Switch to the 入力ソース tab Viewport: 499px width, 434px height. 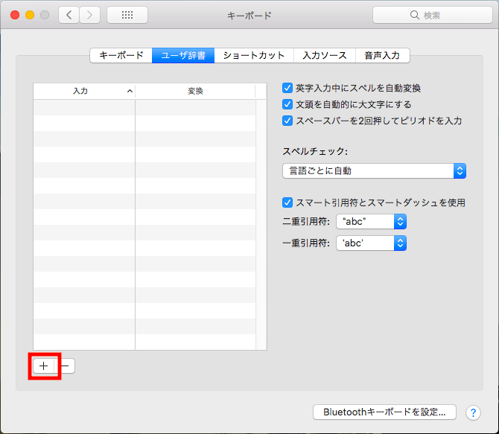point(324,55)
